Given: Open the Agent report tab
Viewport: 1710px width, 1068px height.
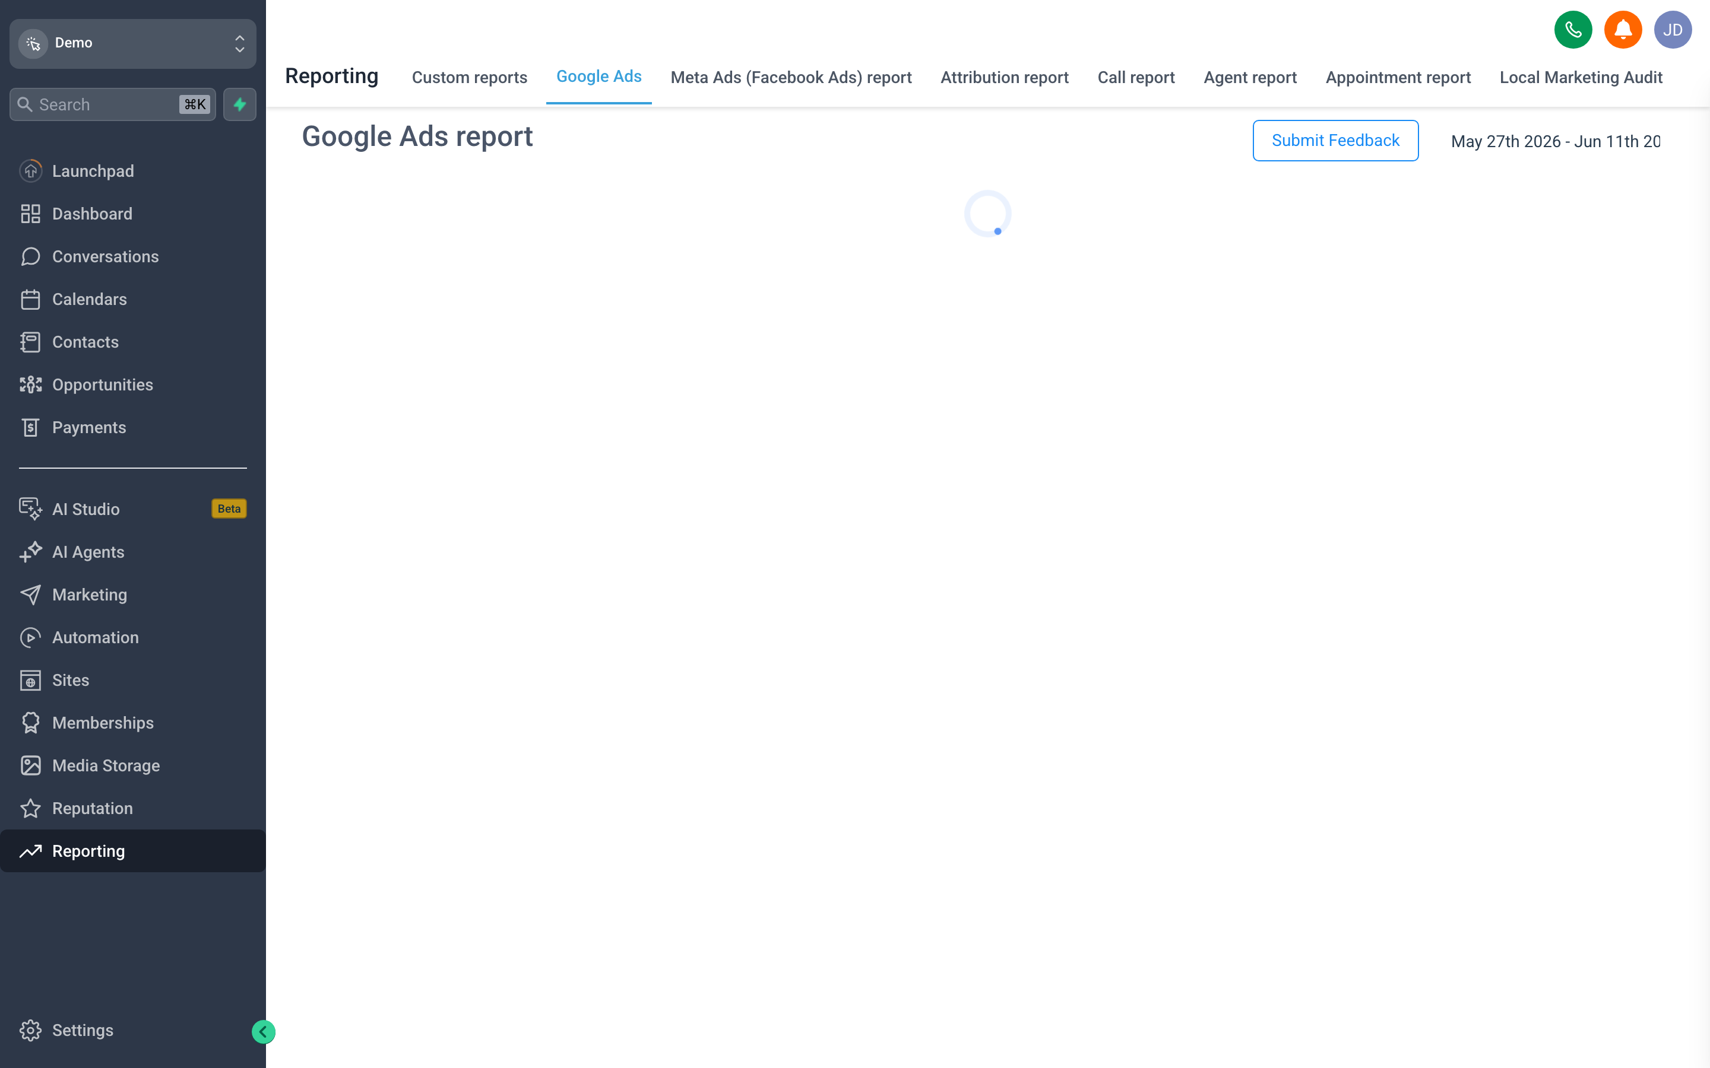Looking at the screenshot, I should click(1250, 77).
